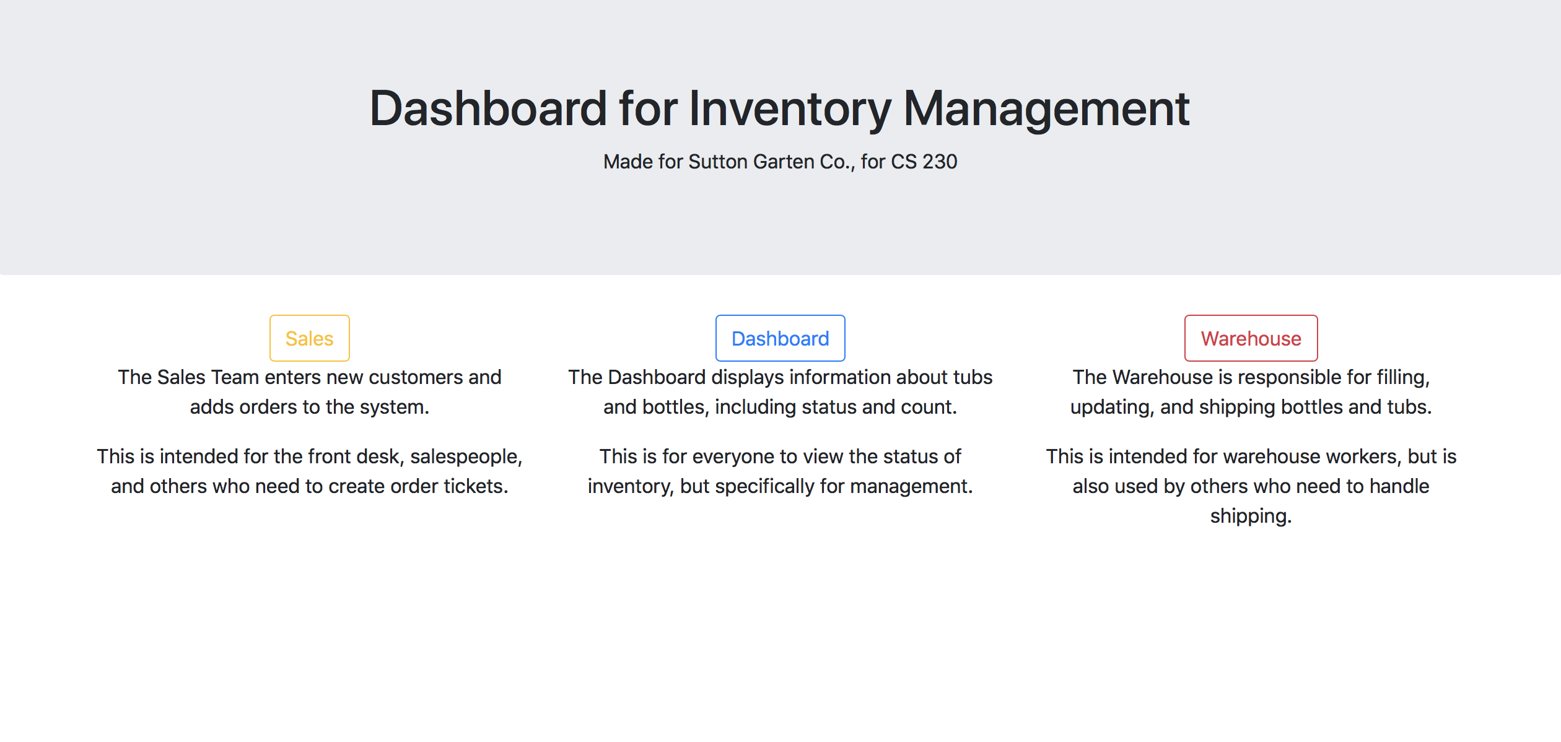Click the including status and count line
The image size is (1561, 742).
[780, 407]
